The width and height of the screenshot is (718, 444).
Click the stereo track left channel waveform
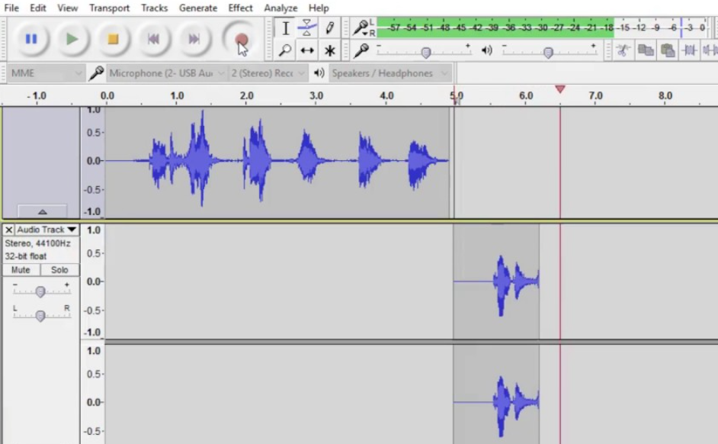(496, 282)
